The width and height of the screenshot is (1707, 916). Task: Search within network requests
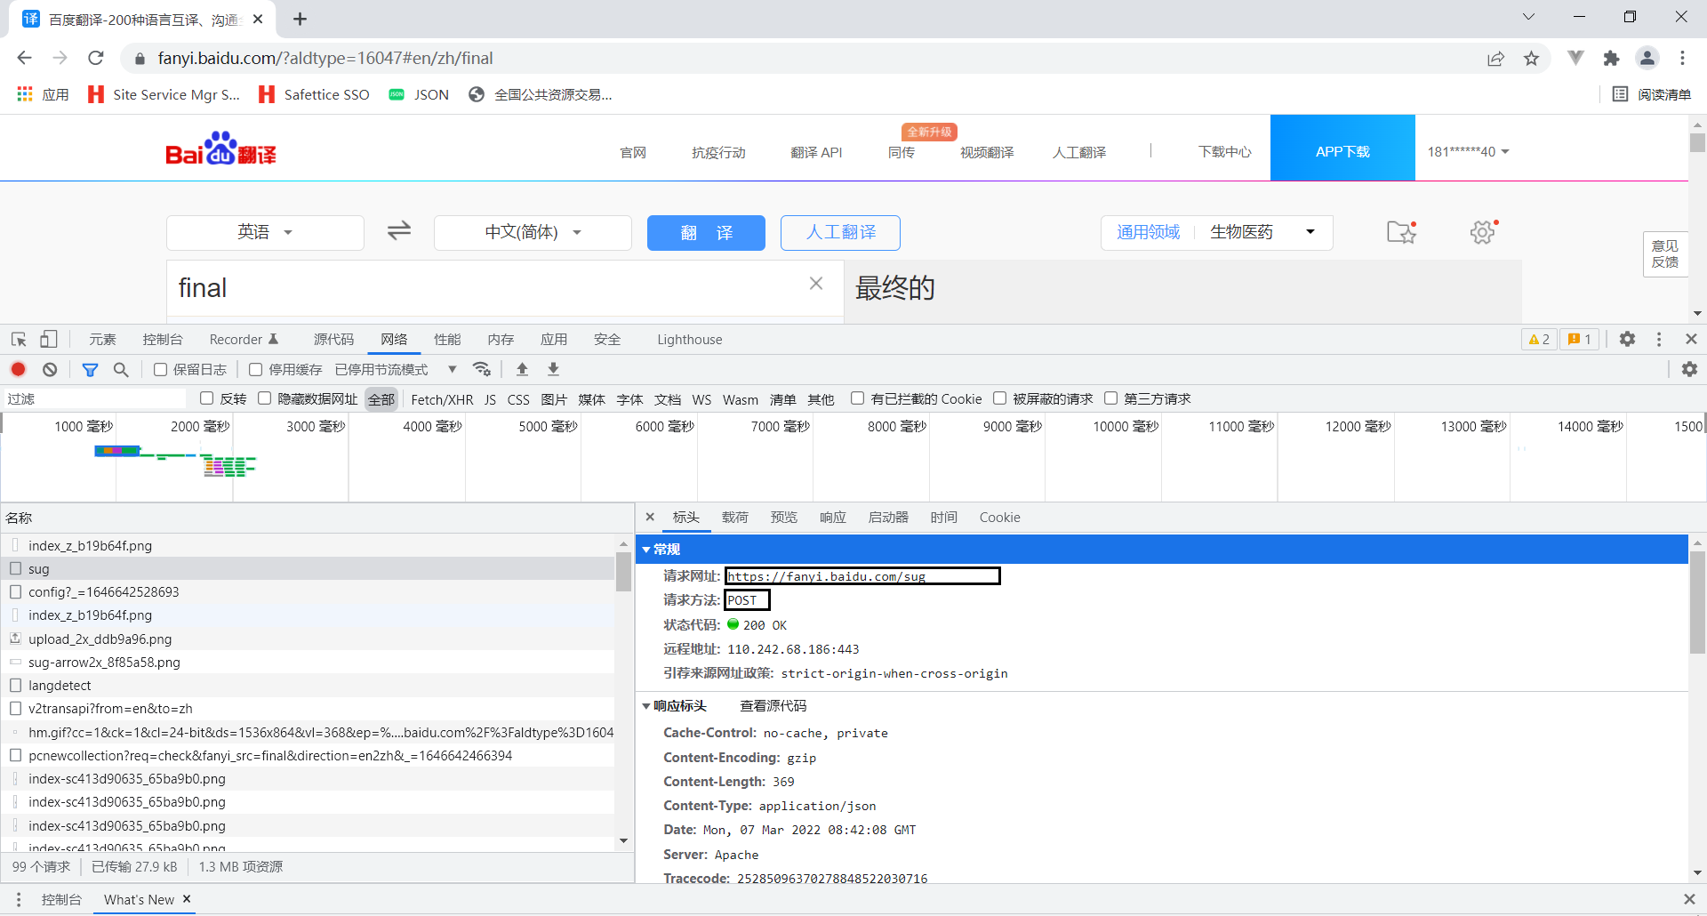121,369
